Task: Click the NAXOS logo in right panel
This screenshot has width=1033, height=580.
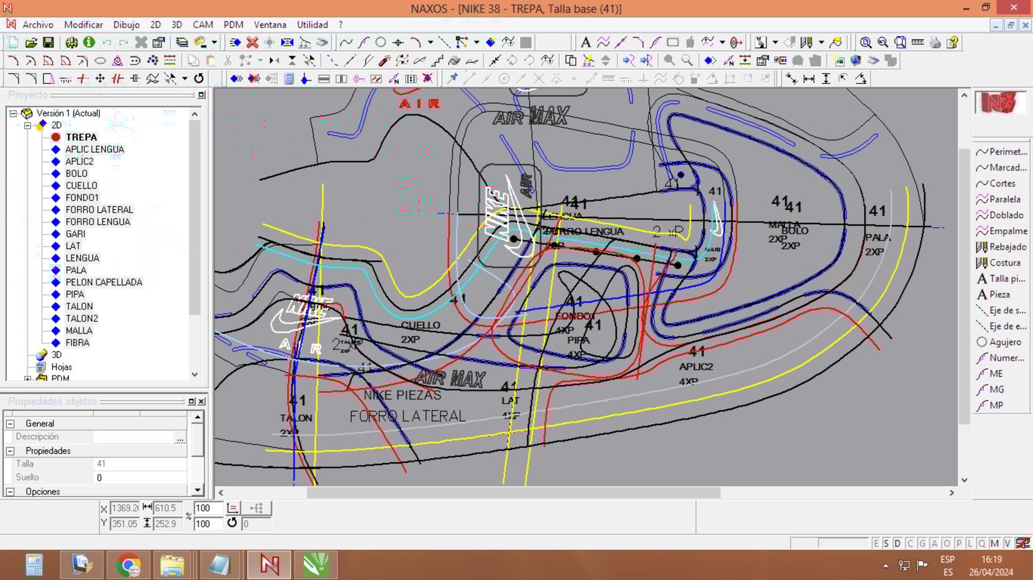Action: coord(999,103)
